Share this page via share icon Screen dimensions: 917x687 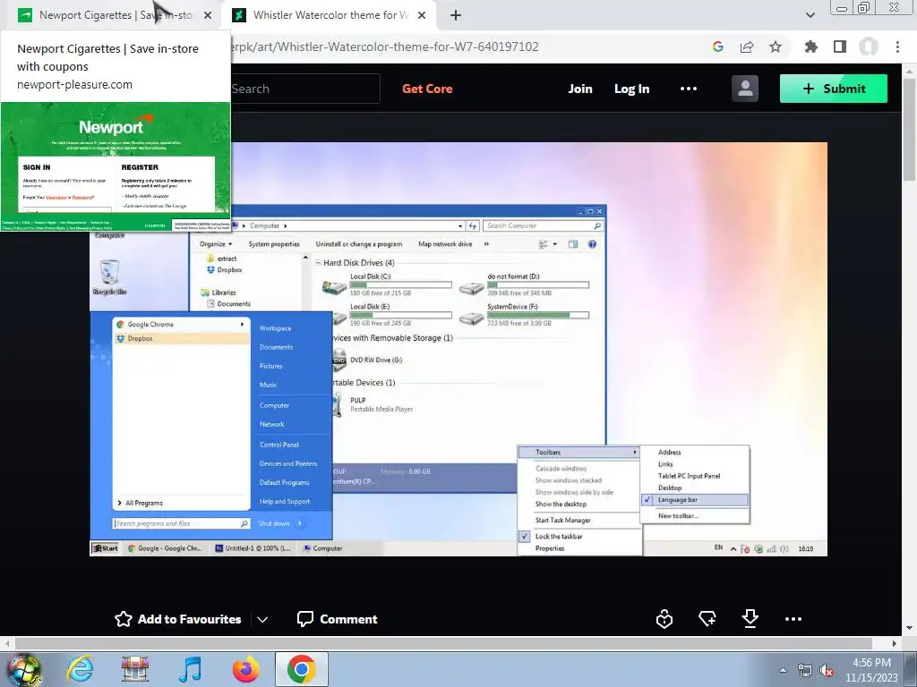click(747, 47)
